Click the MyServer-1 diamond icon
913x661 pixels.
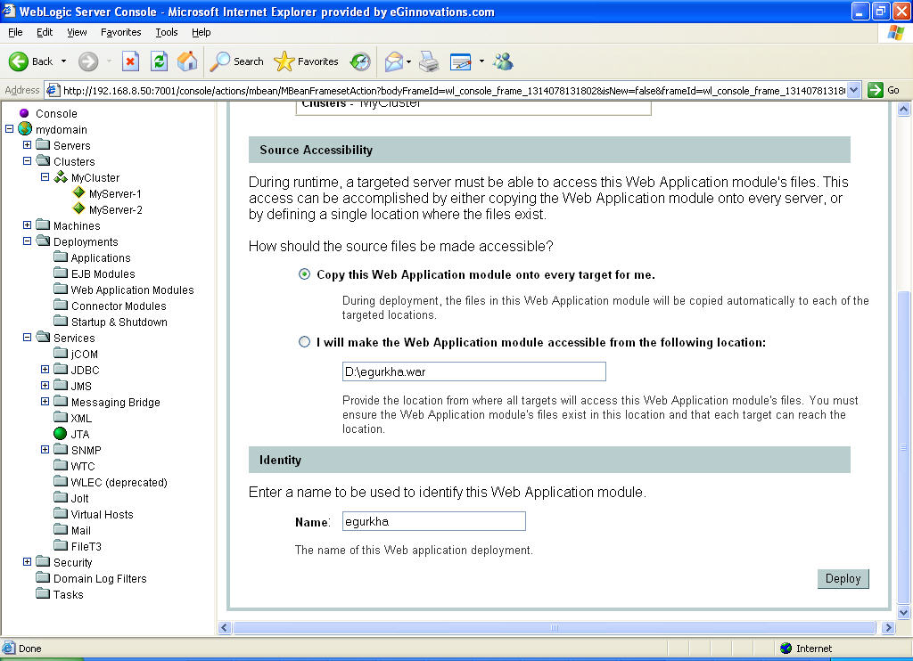[x=79, y=192]
